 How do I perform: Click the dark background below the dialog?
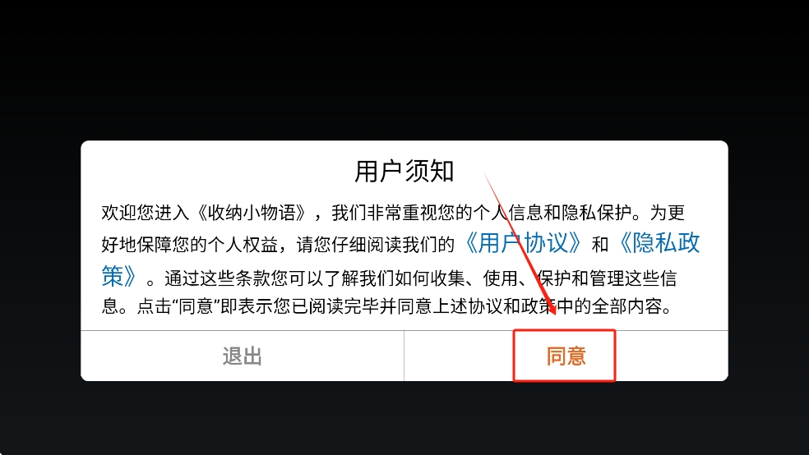coord(404,418)
